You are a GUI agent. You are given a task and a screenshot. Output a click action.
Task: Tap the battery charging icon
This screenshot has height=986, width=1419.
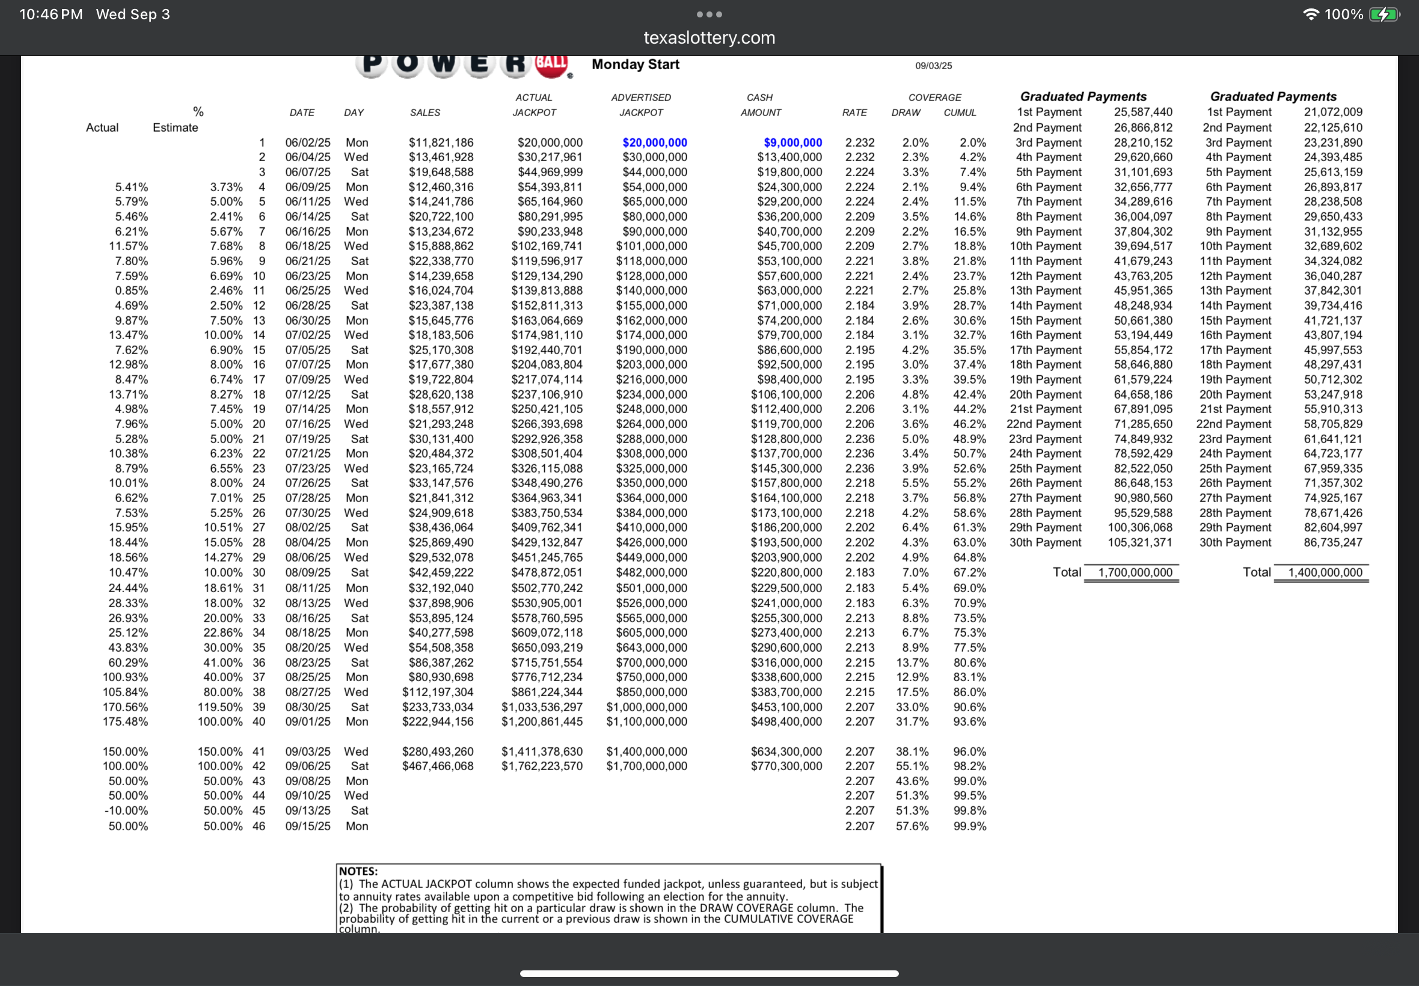click(x=1384, y=14)
